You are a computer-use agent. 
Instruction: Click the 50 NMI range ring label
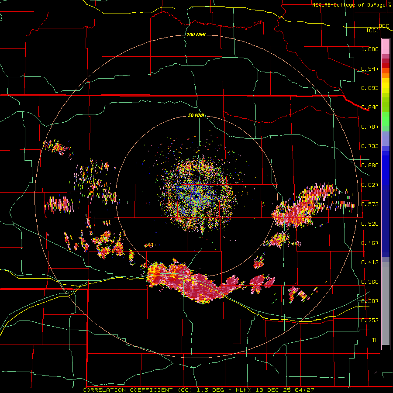[196, 115]
